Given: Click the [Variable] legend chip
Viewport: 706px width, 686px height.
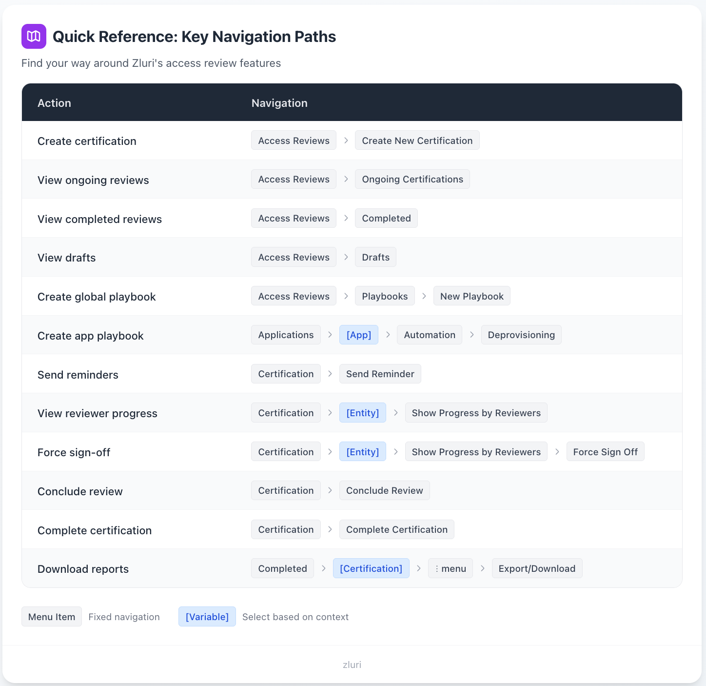Looking at the screenshot, I should tap(207, 617).
